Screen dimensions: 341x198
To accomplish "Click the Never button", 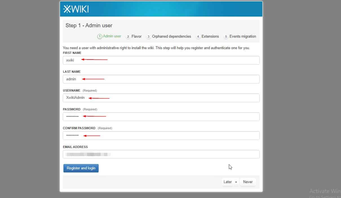I will coord(248,182).
